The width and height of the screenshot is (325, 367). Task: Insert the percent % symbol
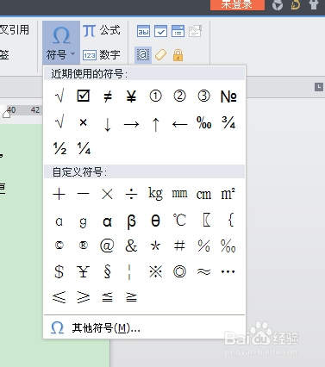203,246
